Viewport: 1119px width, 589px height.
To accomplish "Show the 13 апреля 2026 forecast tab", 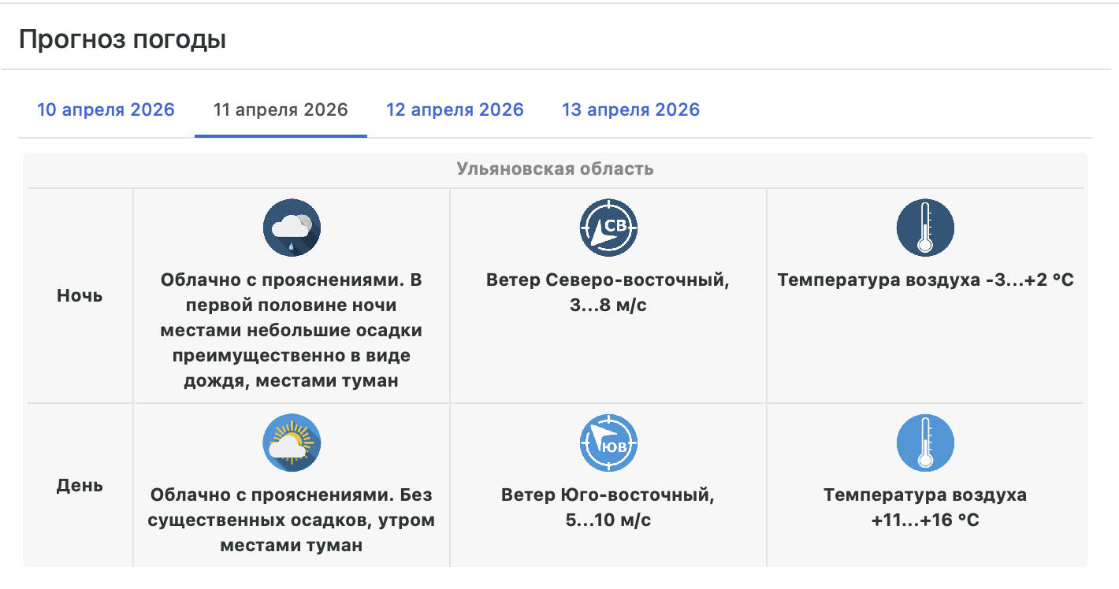I will pyautogui.click(x=630, y=109).
